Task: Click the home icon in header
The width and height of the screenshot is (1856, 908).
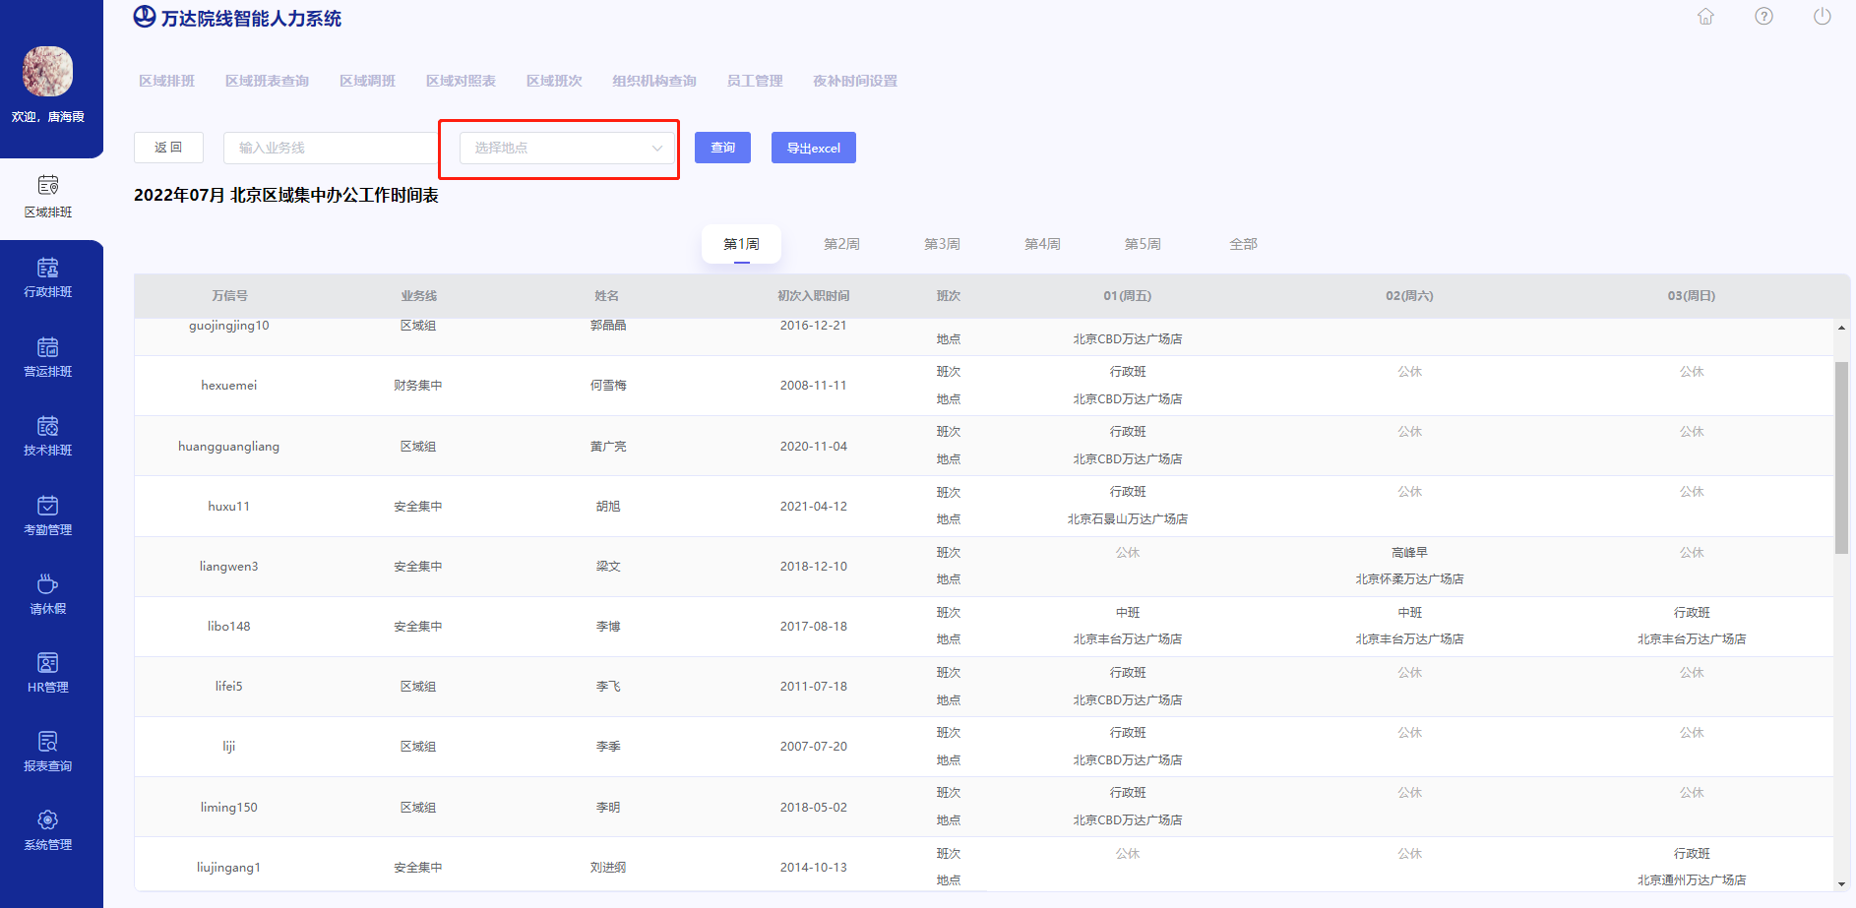Action: click(x=1706, y=17)
